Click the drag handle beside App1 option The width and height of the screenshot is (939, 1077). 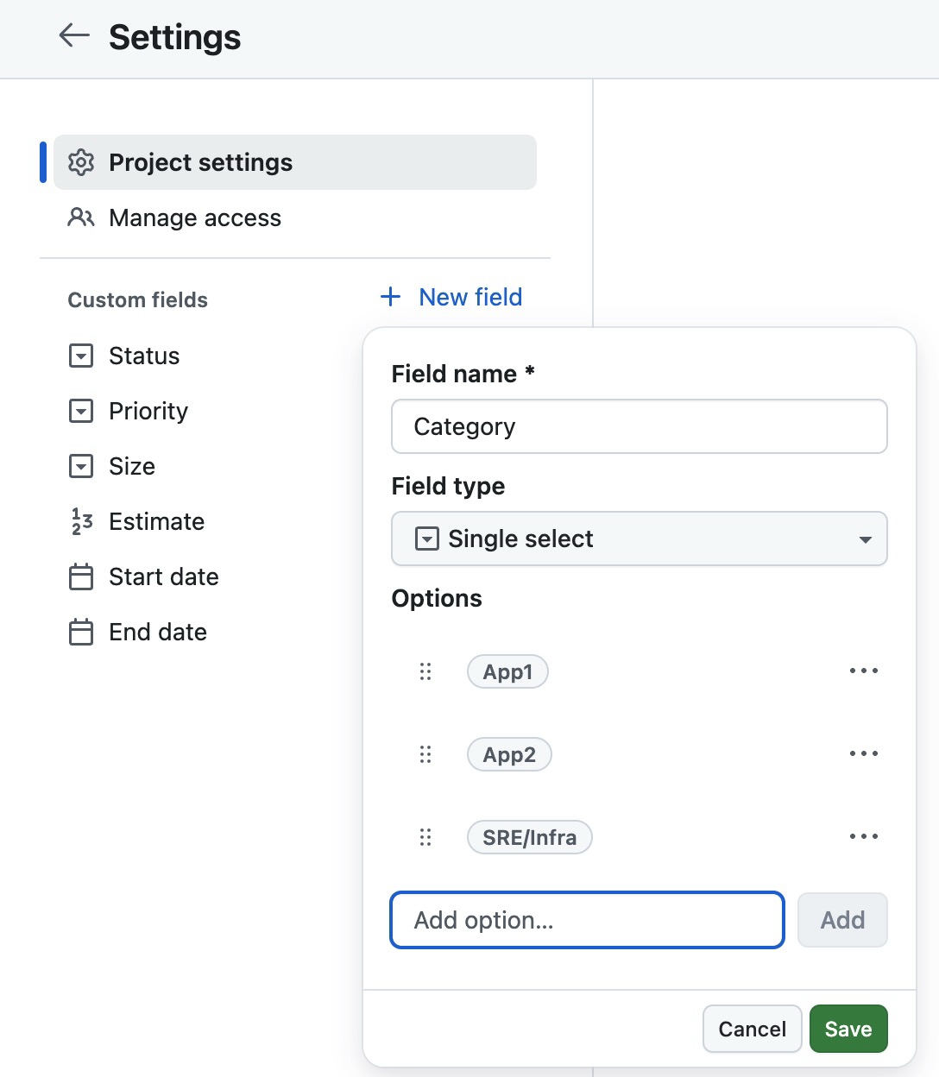point(425,671)
